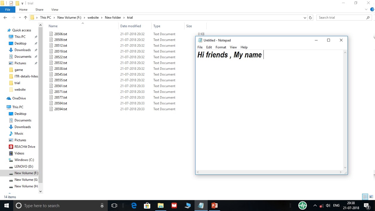
Task: Open the Windows Start menu
Action: (x=6, y=205)
